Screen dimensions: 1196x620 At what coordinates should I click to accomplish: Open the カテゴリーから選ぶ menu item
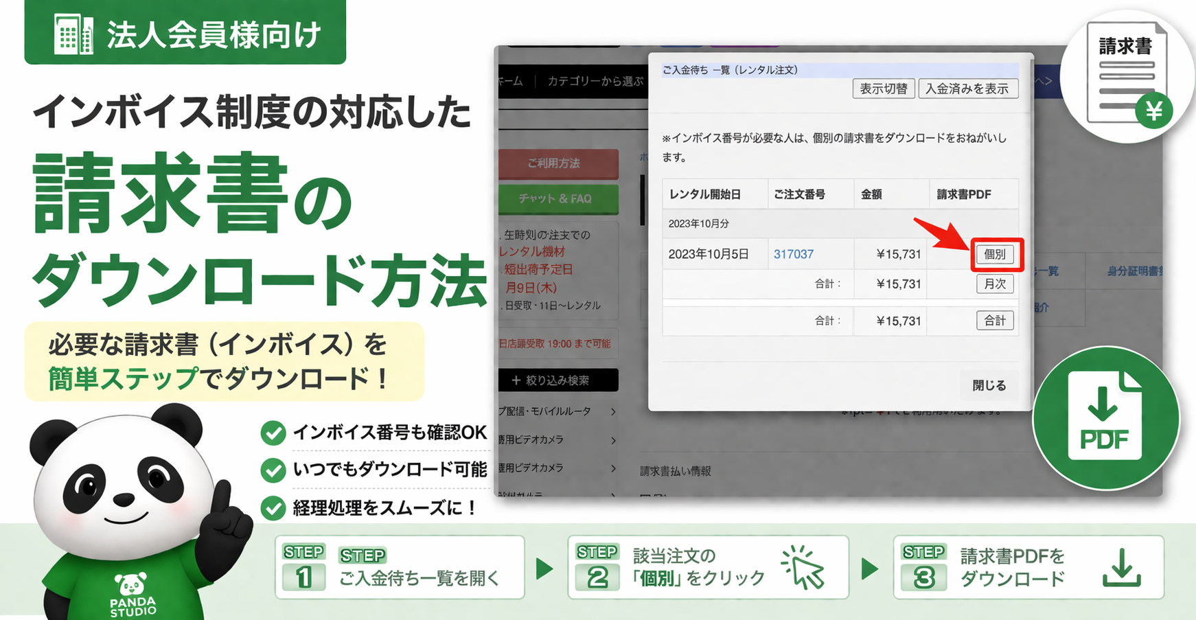pos(595,81)
